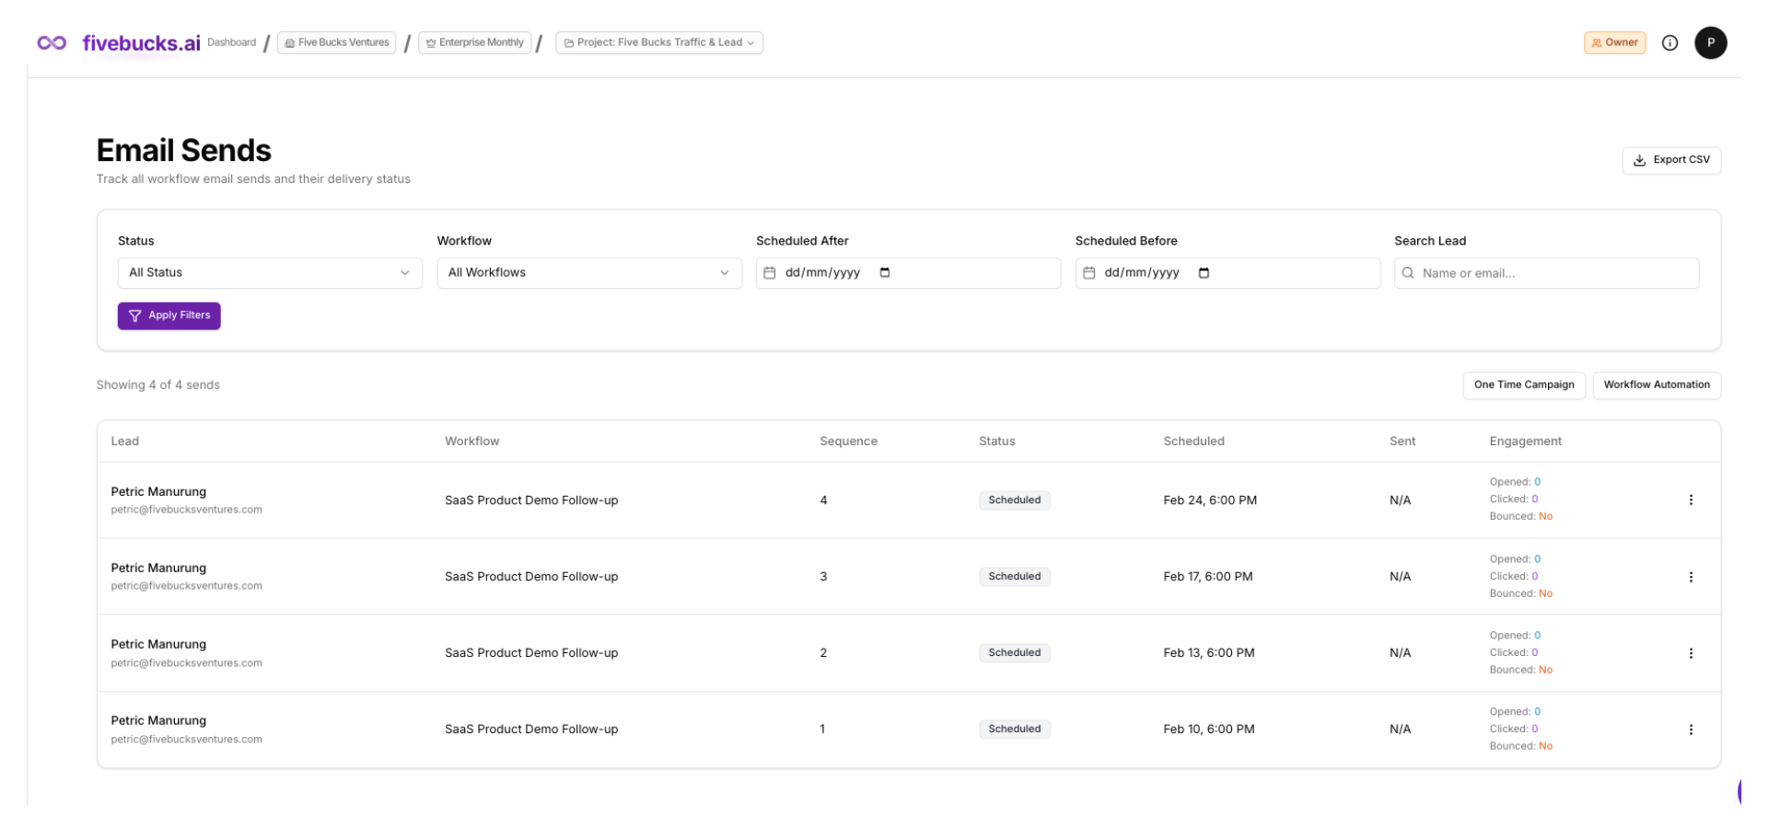Select Petric Manurung in the Feb 10 row
The image size is (1768, 828).
158,721
